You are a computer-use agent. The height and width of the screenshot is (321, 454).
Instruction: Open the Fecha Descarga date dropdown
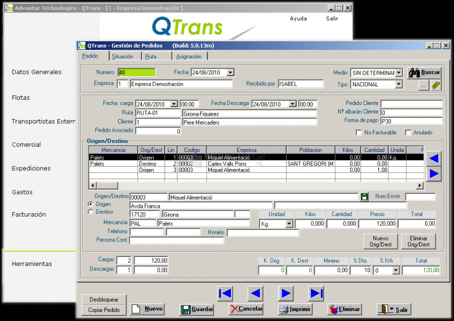(293, 104)
